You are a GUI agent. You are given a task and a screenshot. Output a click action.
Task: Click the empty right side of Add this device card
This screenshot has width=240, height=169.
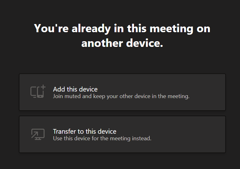pyautogui.click(x=210, y=92)
